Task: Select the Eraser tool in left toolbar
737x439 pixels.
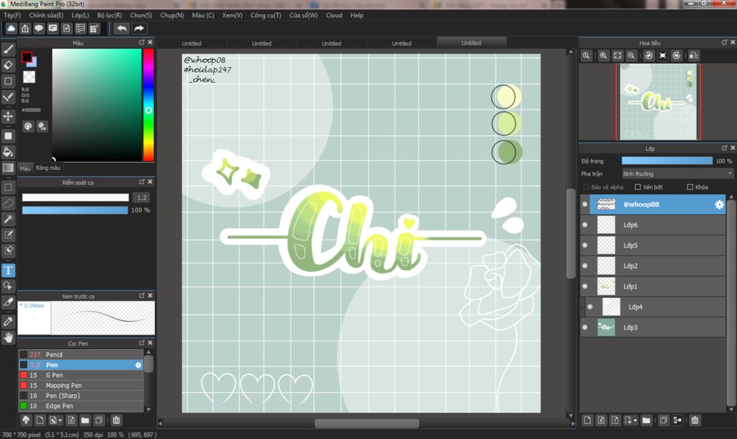Action: pyautogui.click(x=8, y=65)
